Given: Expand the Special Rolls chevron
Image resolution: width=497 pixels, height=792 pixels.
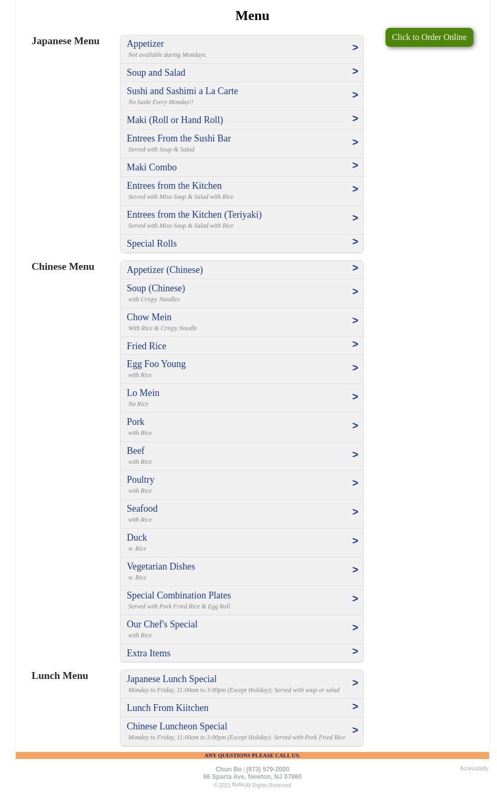Looking at the screenshot, I should point(355,242).
